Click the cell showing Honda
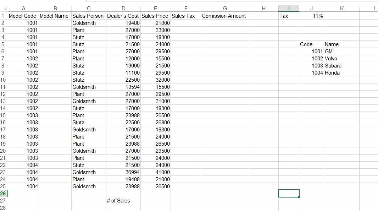This screenshot has width=378, height=211. pyautogui.click(x=333, y=72)
